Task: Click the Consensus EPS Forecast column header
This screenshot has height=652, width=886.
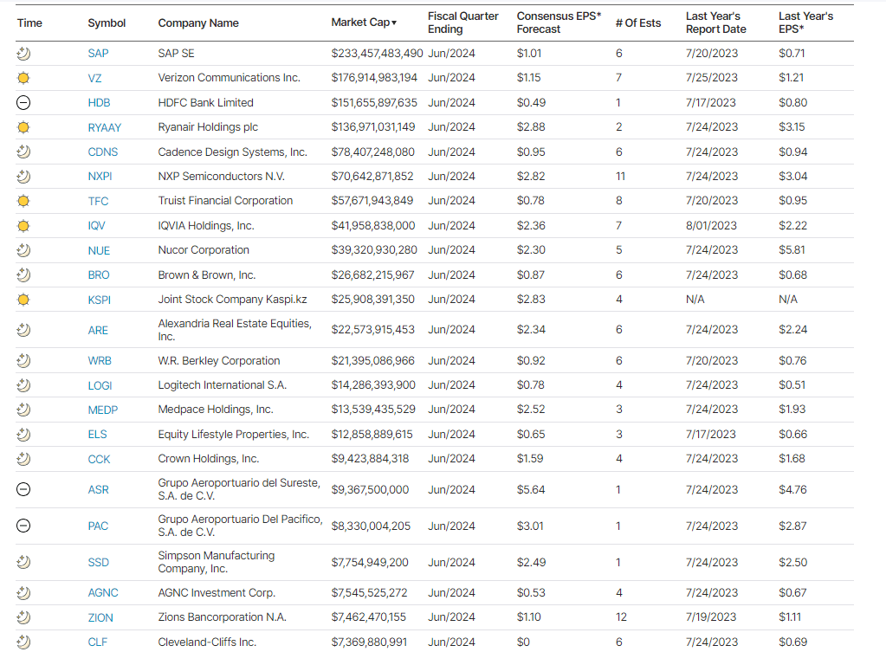Action: tap(559, 23)
